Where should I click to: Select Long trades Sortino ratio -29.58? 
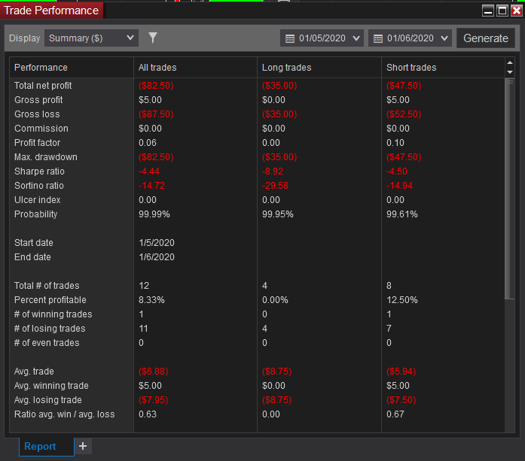coord(275,186)
